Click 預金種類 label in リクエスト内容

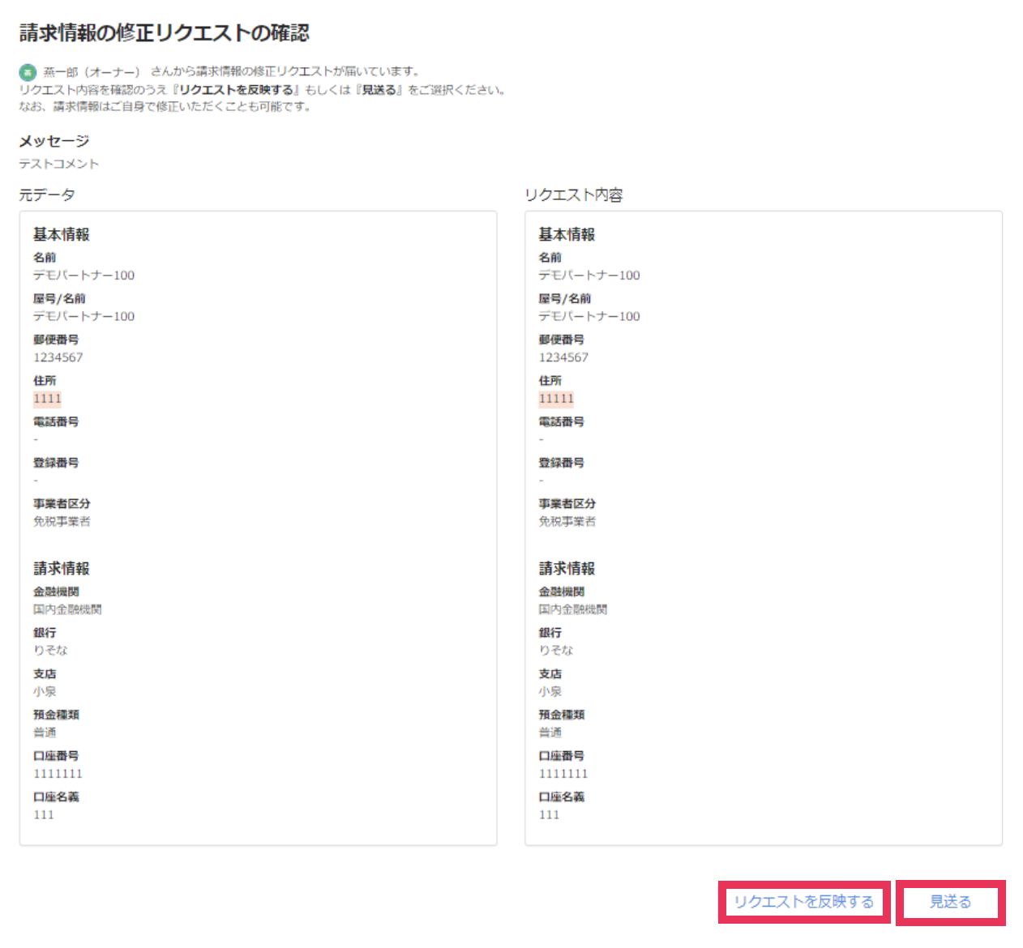coord(562,715)
